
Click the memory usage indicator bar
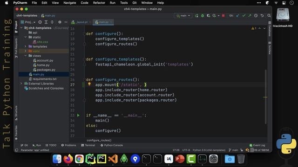(260, 150)
